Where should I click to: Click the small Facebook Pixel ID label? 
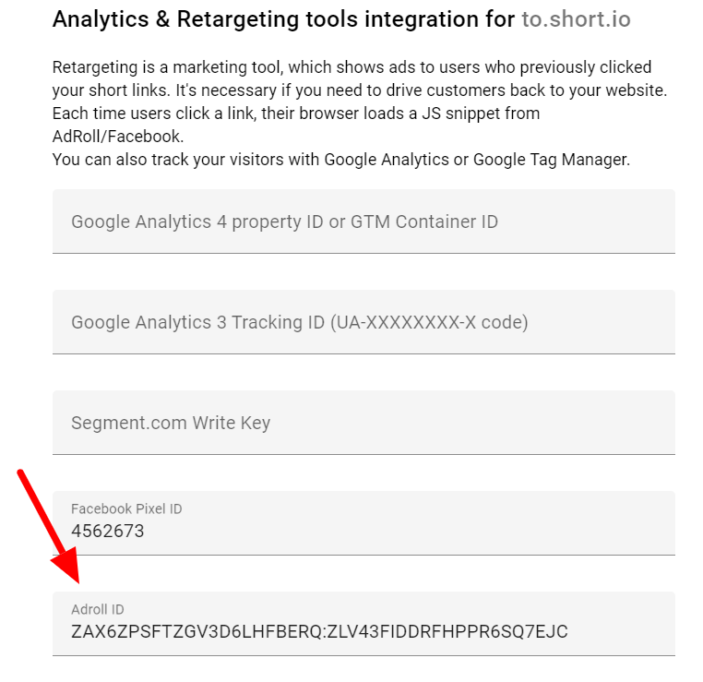click(120, 509)
